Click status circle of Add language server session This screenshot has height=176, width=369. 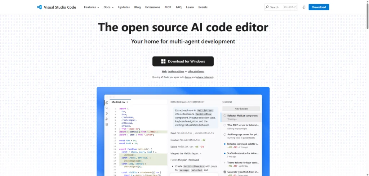pyautogui.click(x=225, y=134)
